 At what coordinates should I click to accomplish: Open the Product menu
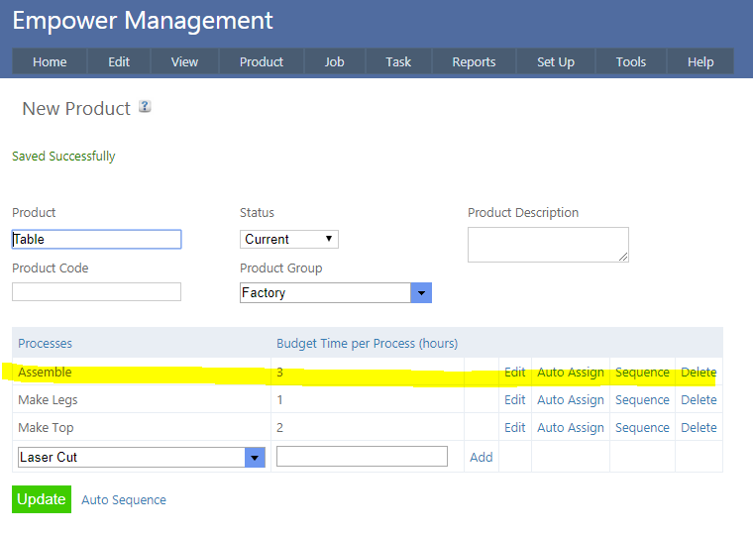(262, 61)
